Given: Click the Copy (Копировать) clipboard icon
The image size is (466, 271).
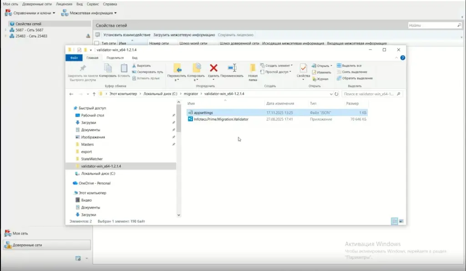Looking at the screenshot, I should (x=108, y=69).
